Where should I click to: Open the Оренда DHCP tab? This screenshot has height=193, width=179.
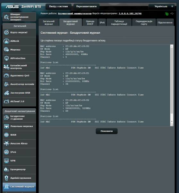pos(90,23)
